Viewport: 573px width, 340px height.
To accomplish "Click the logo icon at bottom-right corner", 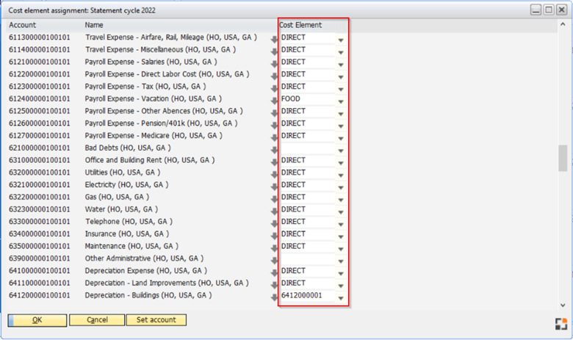I will coord(560,324).
